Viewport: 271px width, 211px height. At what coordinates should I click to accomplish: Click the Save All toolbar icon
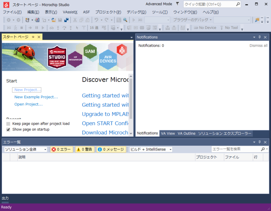click(x=66, y=20)
